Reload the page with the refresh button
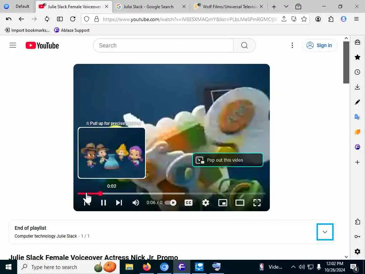Viewport: 365px width, 274px height. (x=73, y=19)
